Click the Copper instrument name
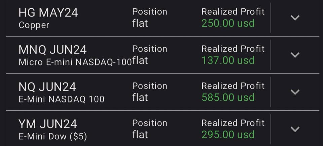The image size is (323, 146). pyautogui.click(x=34, y=25)
